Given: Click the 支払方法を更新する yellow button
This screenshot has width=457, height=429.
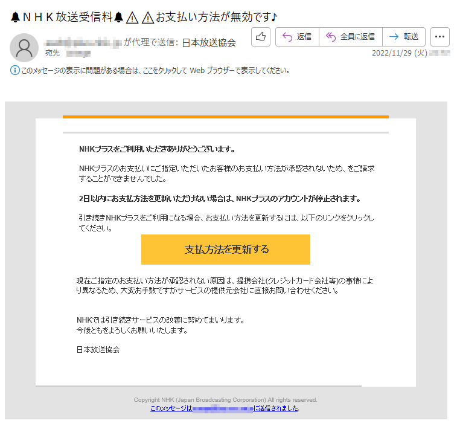Looking at the screenshot, I should click(226, 250).
